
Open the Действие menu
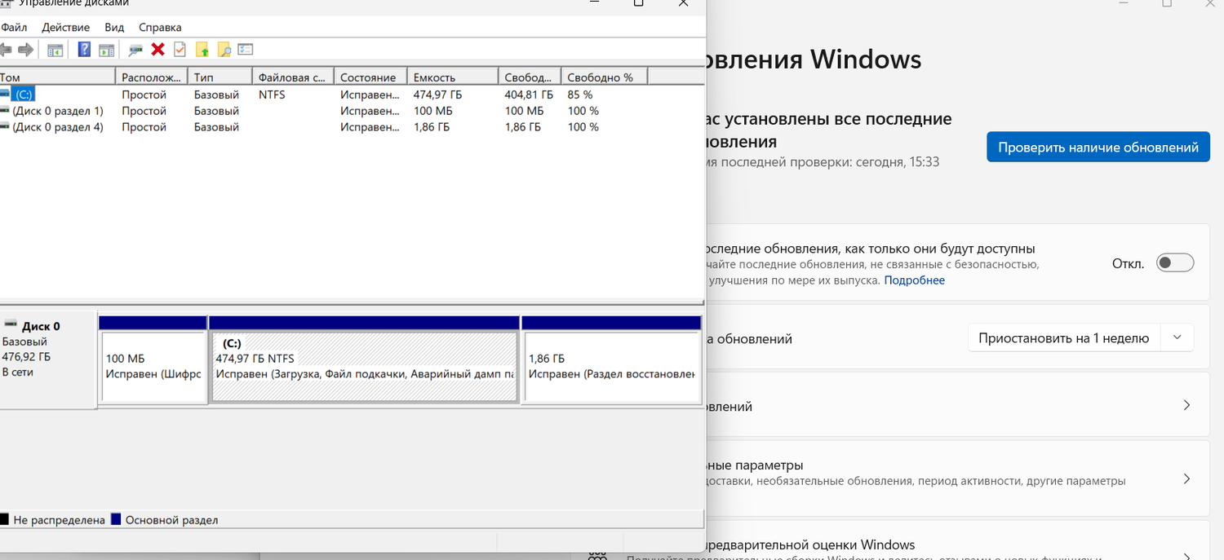pyautogui.click(x=65, y=27)
